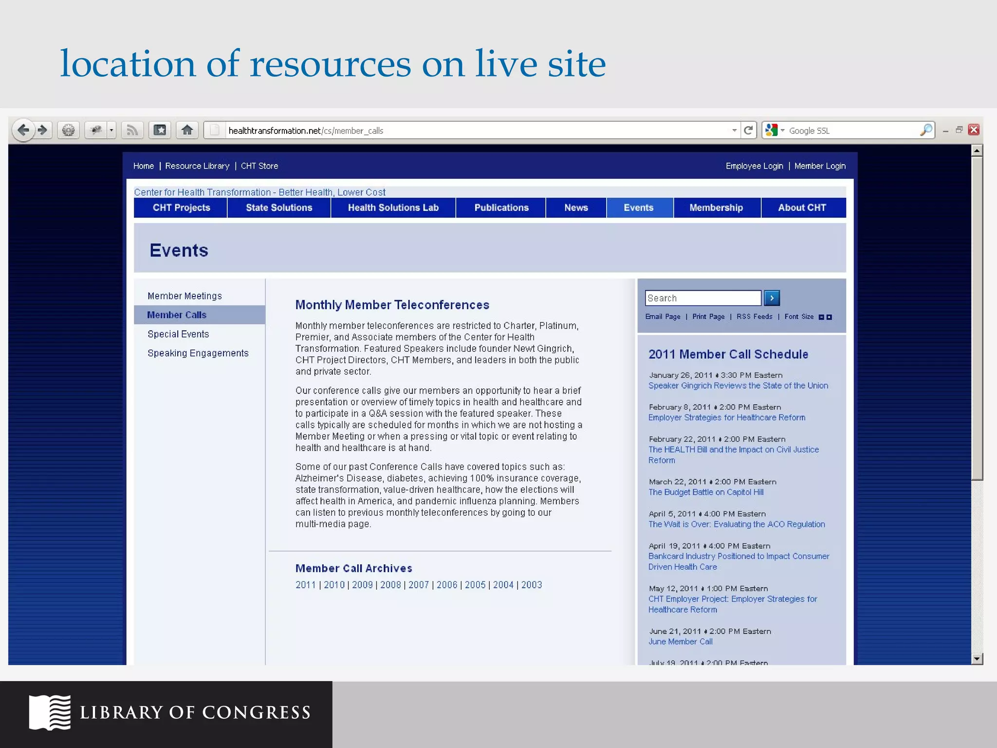
Task: Click the magnifying glass search icon
Action: 926,130
